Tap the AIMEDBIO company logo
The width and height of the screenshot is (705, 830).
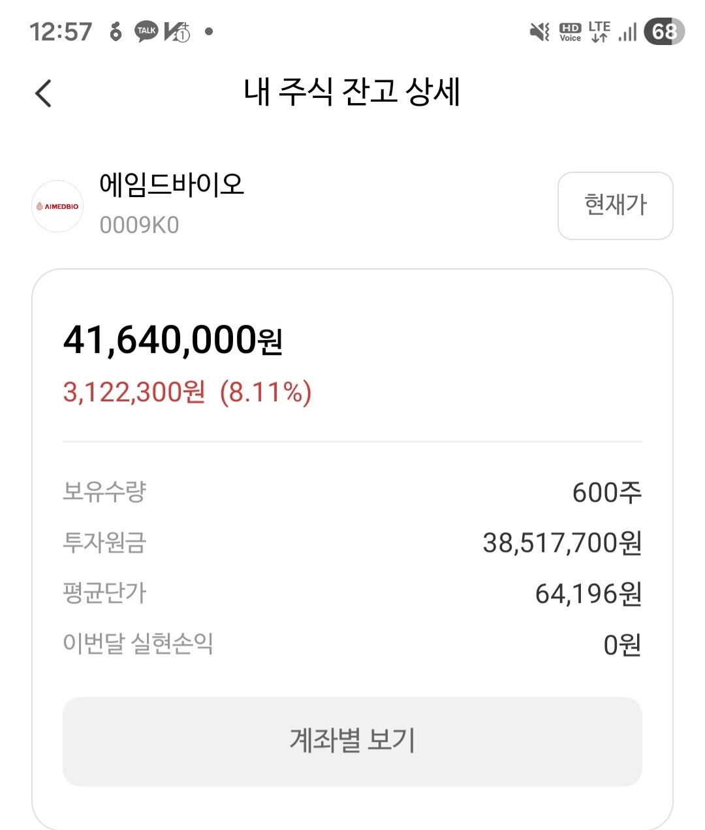[57, 206]
